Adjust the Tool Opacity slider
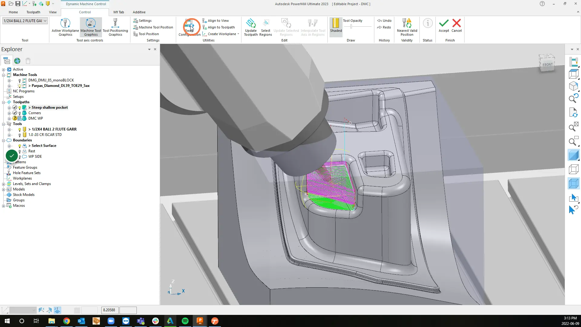Viewport: 581px width, 327px height. (351, 27)
